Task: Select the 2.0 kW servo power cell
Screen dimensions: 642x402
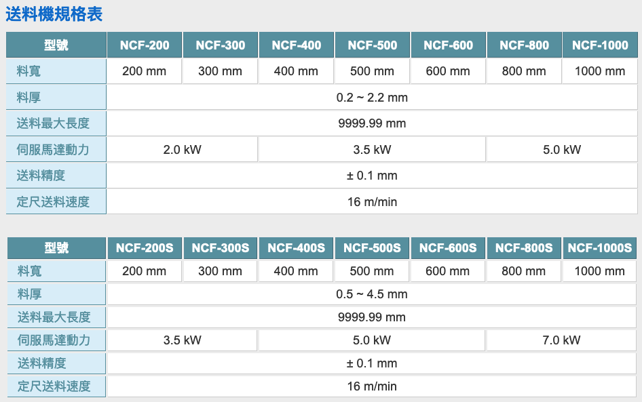Action: click(182, 150)
